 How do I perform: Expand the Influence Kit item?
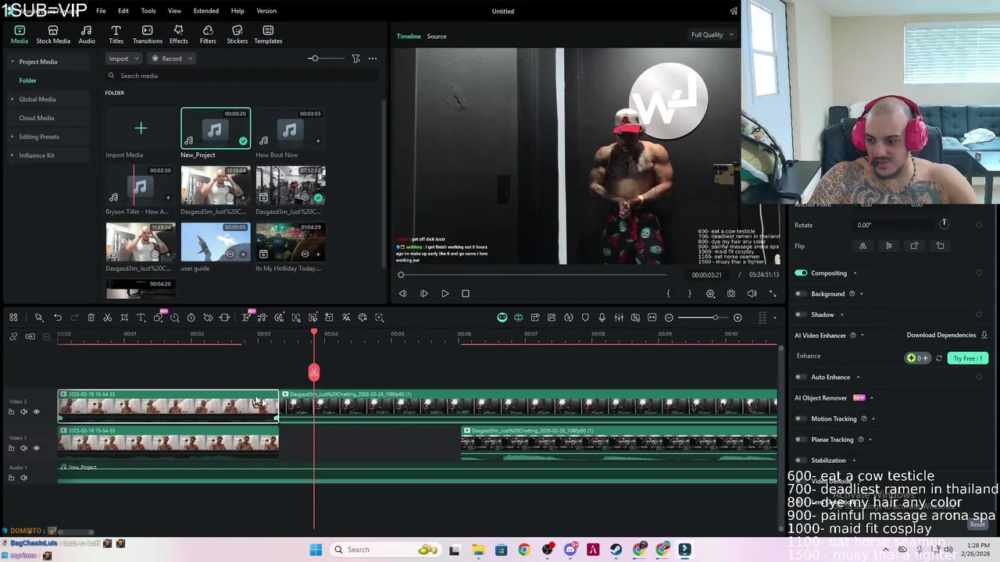click(x=12, y=155)
